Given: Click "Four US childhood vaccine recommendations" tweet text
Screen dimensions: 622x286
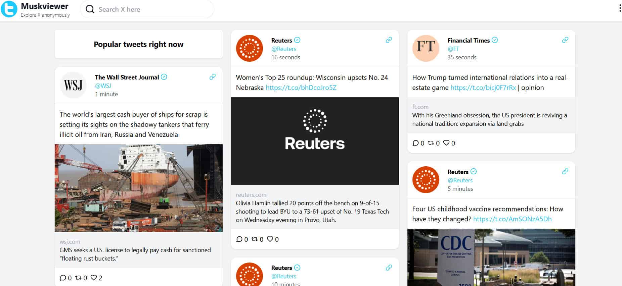Looking at the screenshot, I should point(488,214).
